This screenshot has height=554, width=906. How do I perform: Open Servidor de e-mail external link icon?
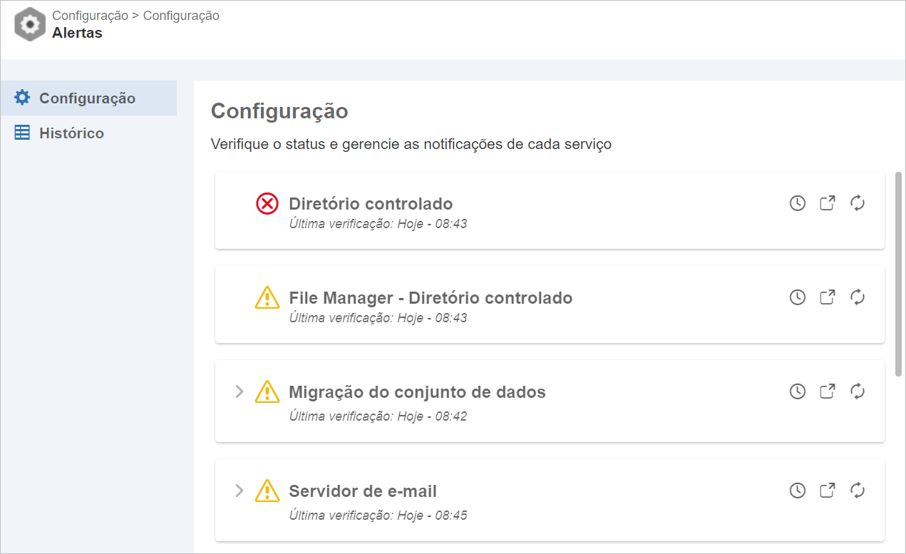click(827, 490)
